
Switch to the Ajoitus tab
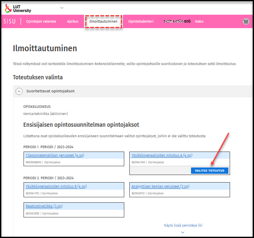click(x=73, y=21)
